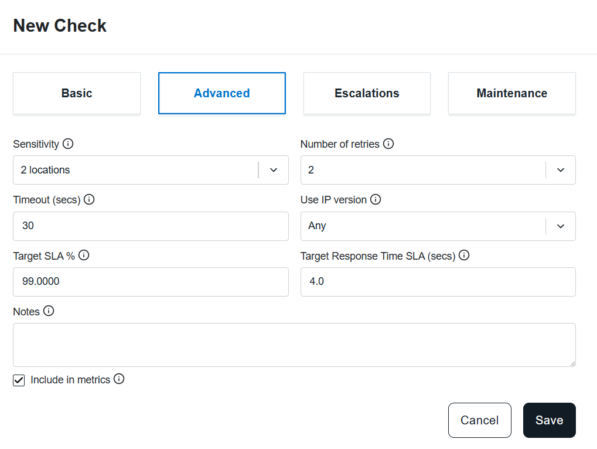Show info for Use IP version
Screen dimensions: 597x449
[376, 199]
